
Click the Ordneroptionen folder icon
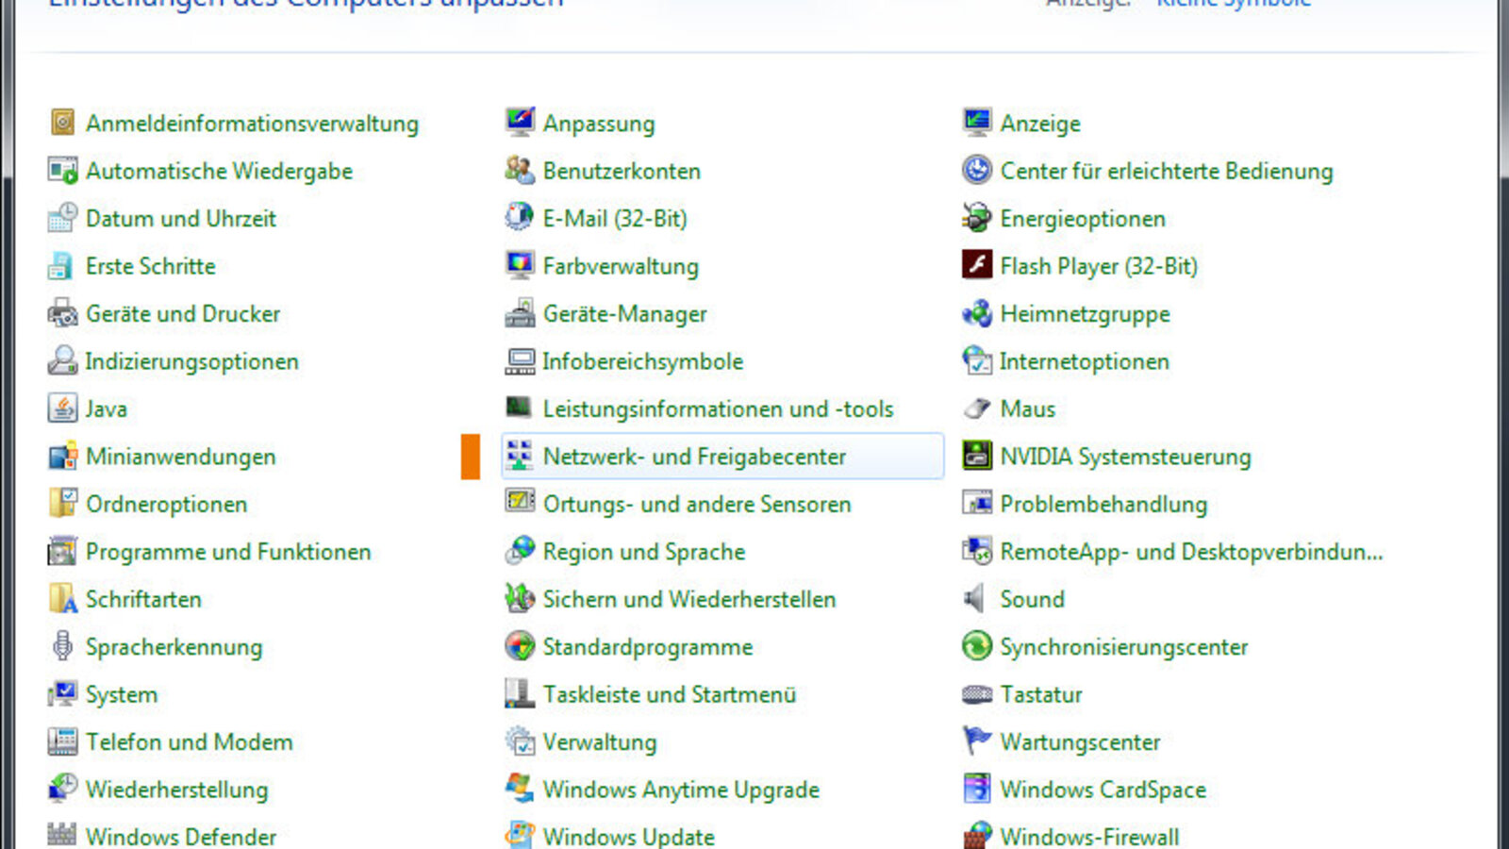pyautogui.click(x=62, y=504)
